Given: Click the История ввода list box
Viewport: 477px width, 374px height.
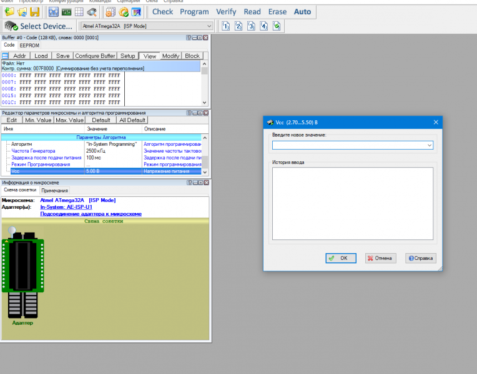Looking at the screenshot, I should (x=353, y=204).
